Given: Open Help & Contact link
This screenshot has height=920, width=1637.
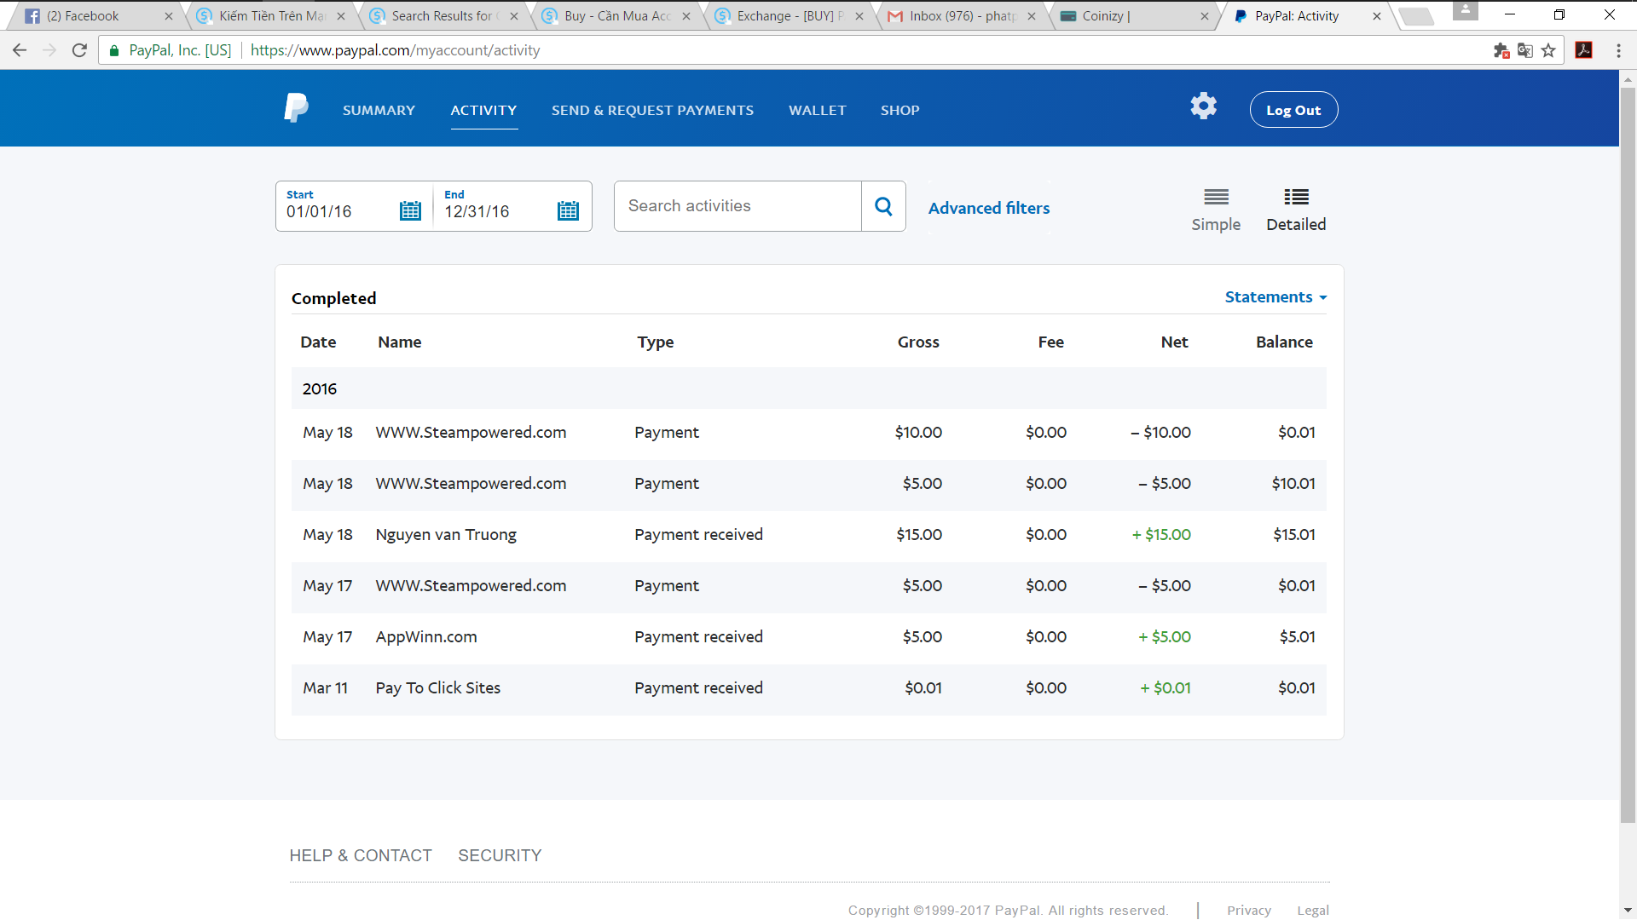Looking at the screenshot, I should [360, 855].
